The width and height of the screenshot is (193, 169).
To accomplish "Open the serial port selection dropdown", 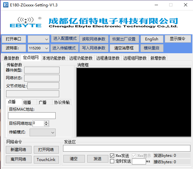I will tap(39, 39).
